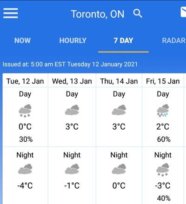Tap Friday night flurries icon
The height and width of the screenshot is (204, 186).
[163, 170]
